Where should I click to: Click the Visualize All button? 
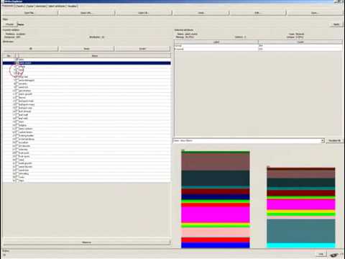334,140
